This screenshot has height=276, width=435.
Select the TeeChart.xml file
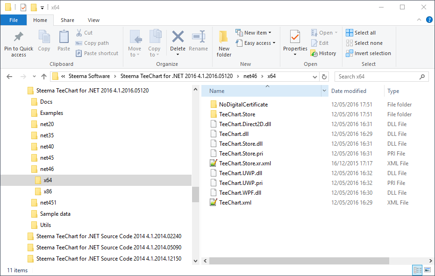point(235,203)
